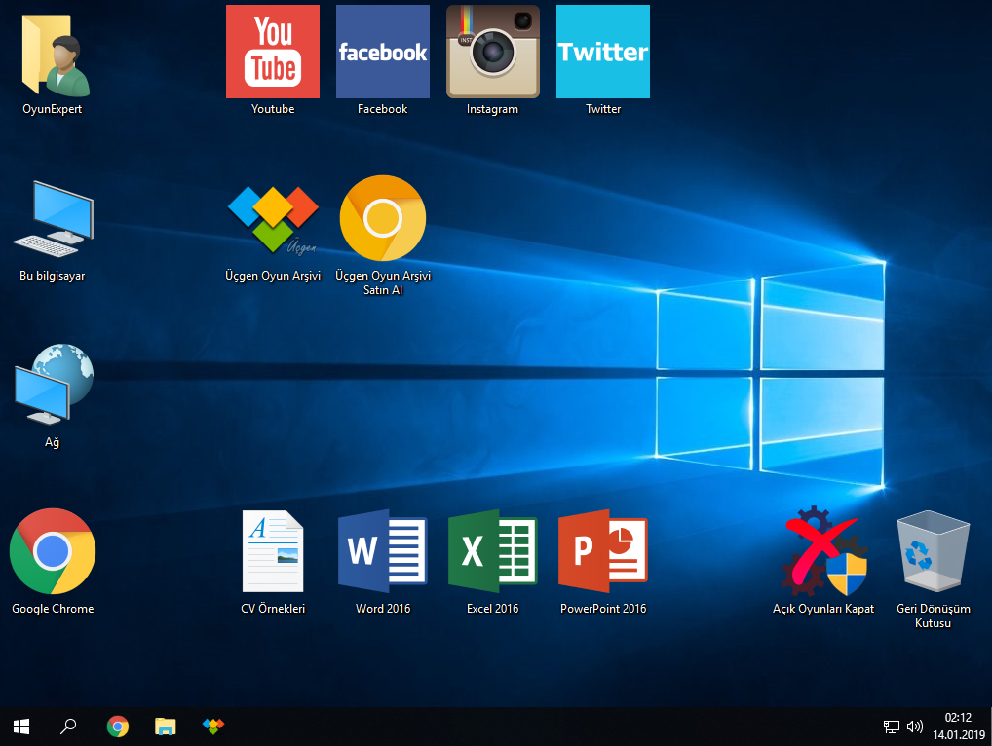This screenshot has width=992, height=746.
Task: Open the Facebook desktop shortcut
Action: coord(383,52)
